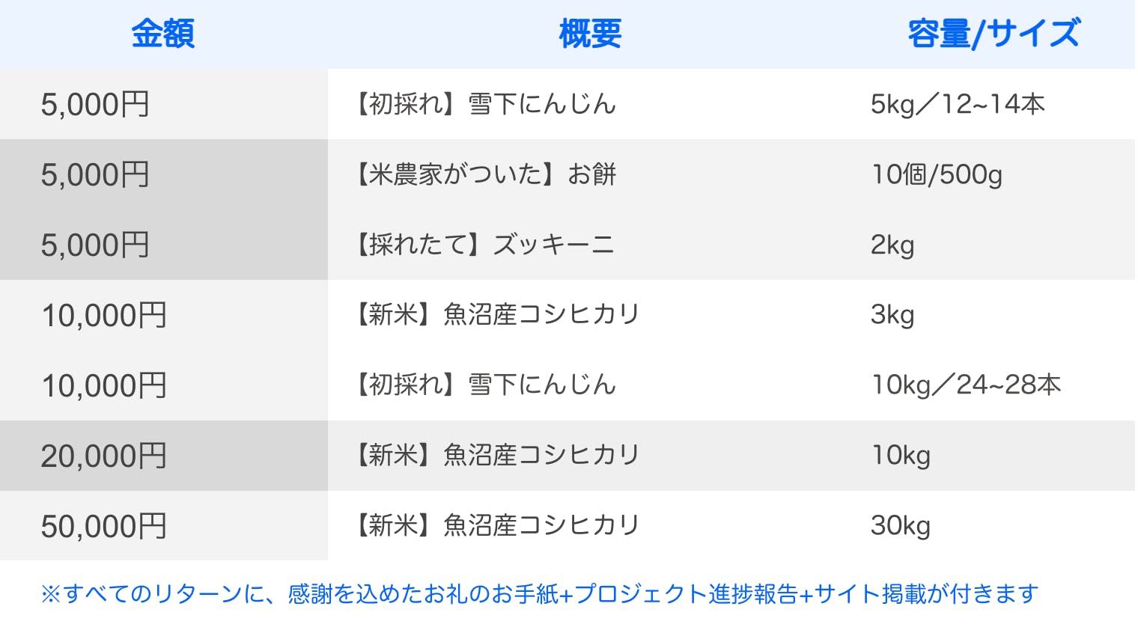Select the 2kg size cell
Viewport: 1138px width, 633px height.
892,245
